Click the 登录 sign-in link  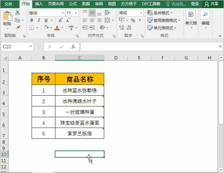pyautogui.click(x=195, y=4)
